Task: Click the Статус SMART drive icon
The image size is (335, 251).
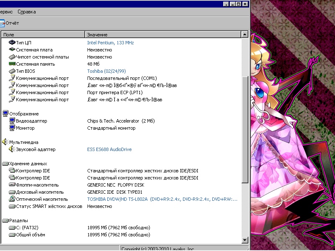Action: [x=12, y=206]
